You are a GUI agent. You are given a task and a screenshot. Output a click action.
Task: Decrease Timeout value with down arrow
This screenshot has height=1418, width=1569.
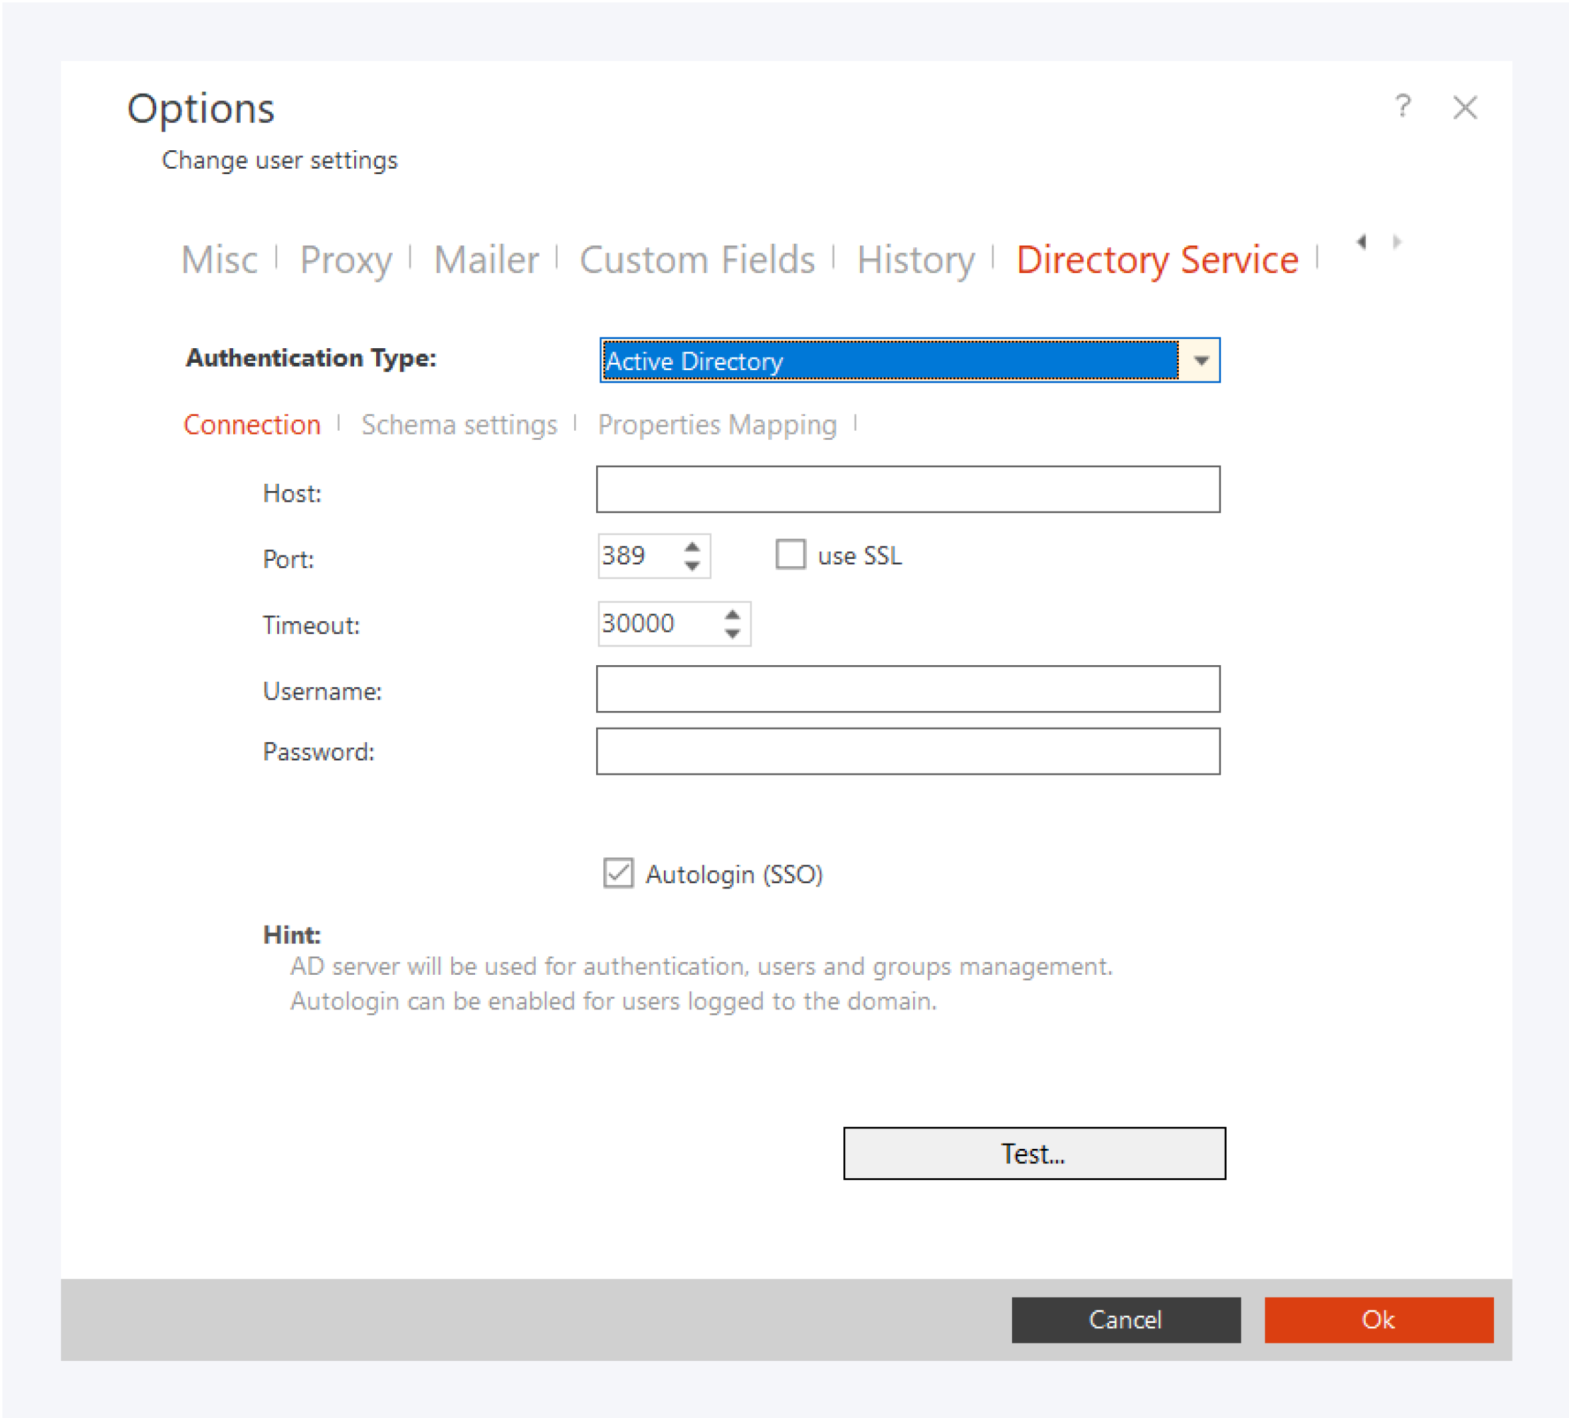click(732, 633)
